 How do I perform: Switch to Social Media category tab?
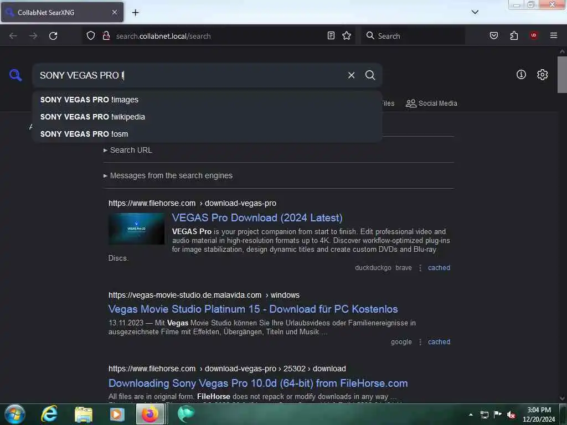(431, 103)
